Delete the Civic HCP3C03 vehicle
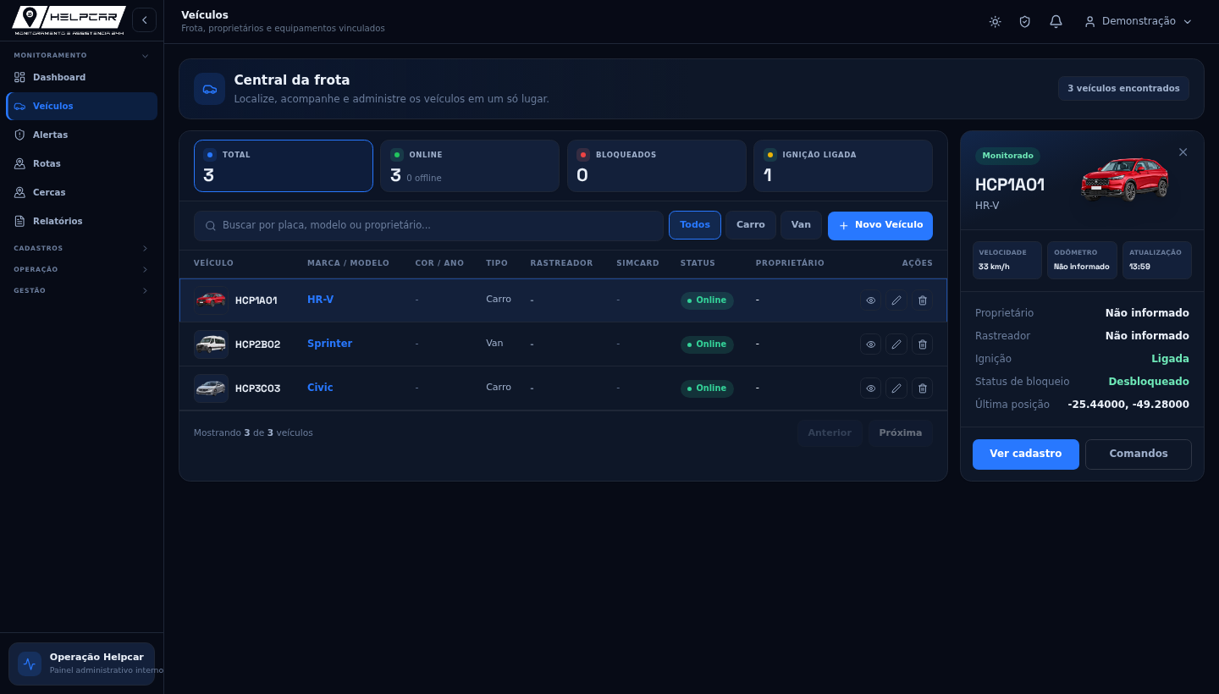 (923, 388)
